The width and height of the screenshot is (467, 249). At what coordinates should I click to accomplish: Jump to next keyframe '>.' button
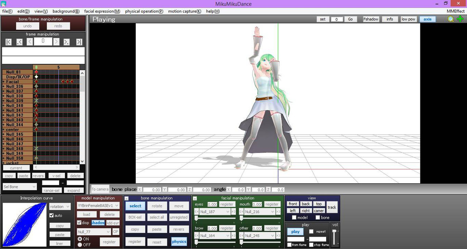coord(67,42)
